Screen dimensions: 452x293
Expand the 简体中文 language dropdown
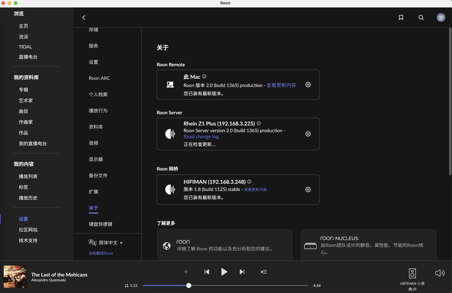tap(111, 243)
